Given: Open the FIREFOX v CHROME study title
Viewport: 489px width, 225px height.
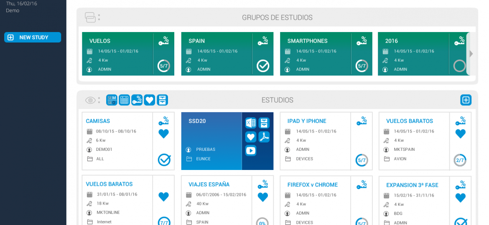Looking at the screenshot, I should [x=312, y=185].
